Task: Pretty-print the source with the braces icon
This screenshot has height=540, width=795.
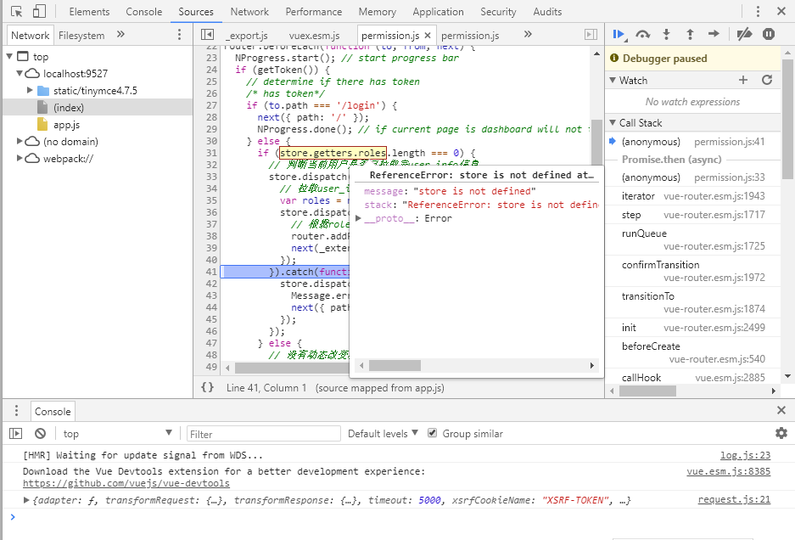Action: click(x=208, y=387)
